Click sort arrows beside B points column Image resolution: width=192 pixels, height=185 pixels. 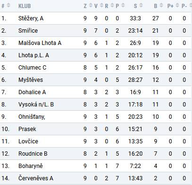pos(161,5)
